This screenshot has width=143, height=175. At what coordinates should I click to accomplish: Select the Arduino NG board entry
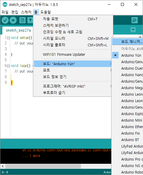coord(127,166)
